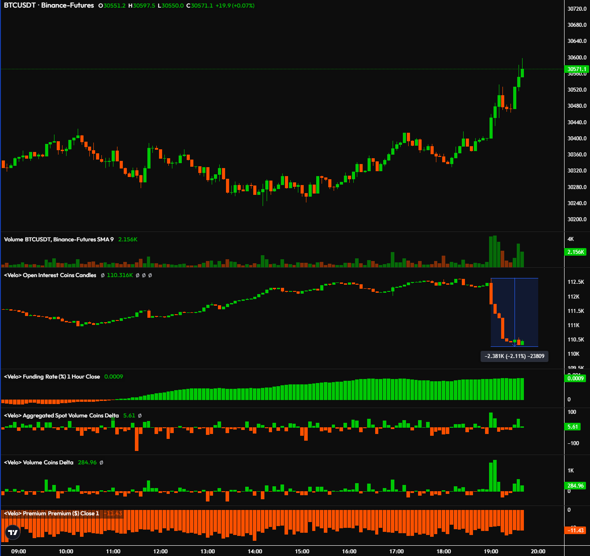590x556 pixels.
Task: Click the 30400.0 level on the price scale
Action: (577, 138)
